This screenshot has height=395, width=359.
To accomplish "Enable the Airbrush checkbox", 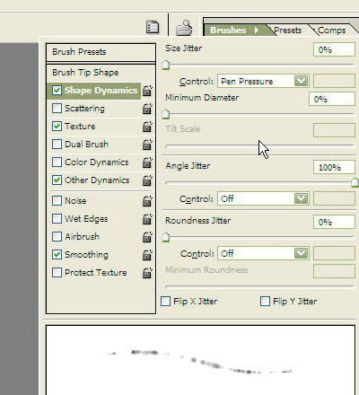I will 57,236.
